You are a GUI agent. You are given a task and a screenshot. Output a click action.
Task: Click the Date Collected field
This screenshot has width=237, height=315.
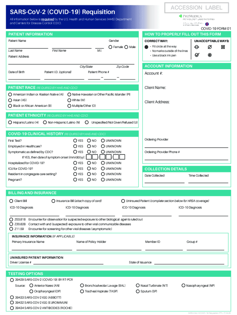point(164,181)
